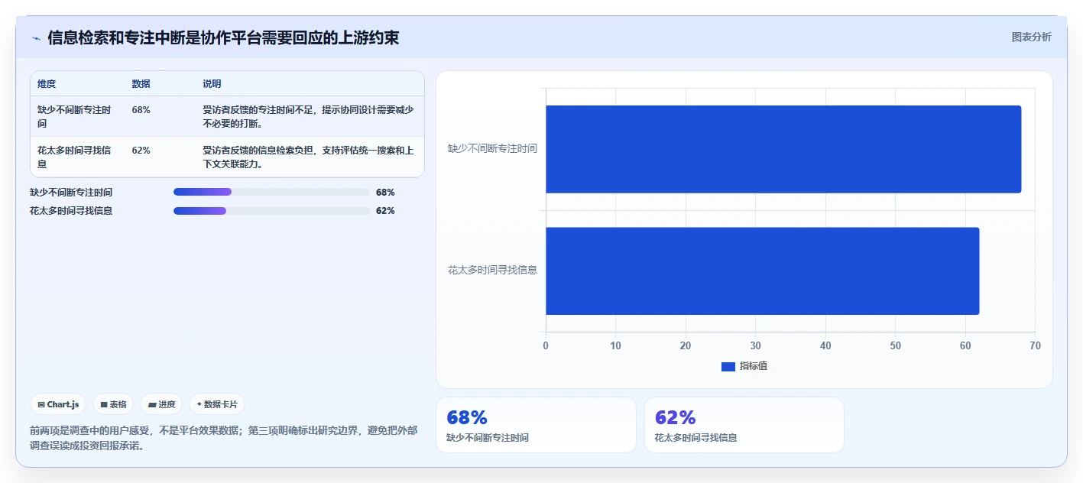Click the footnote text starting 前两项是调查中
1083x483 pixels.
pos(224,438)
